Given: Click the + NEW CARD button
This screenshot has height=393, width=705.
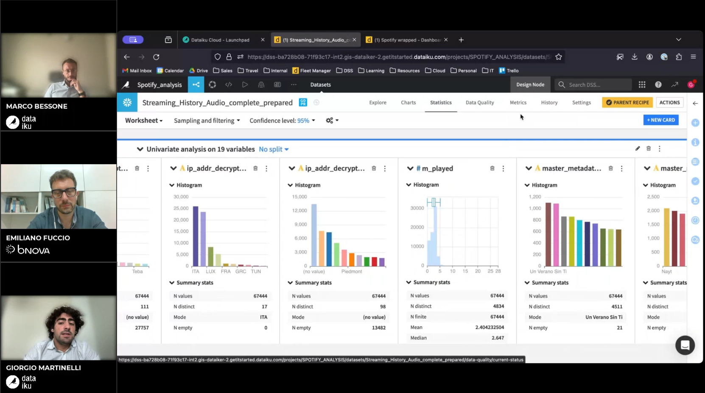Looking at the screenshot, I should [x=661, y=120].
